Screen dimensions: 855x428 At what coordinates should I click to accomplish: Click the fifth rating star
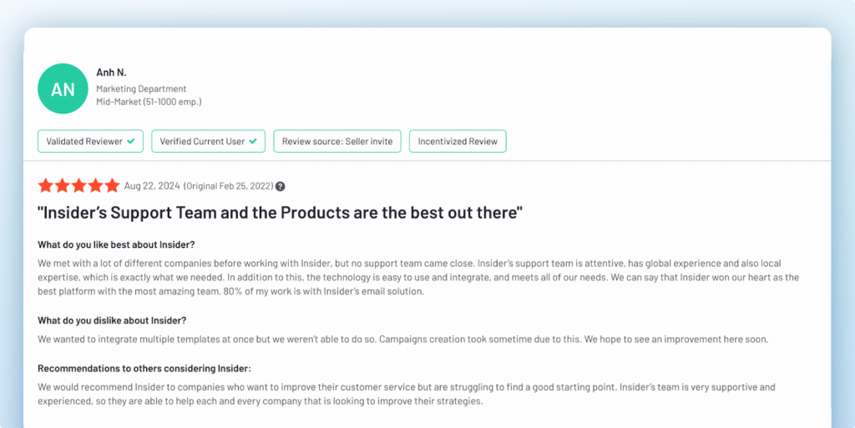pos(113,186)
